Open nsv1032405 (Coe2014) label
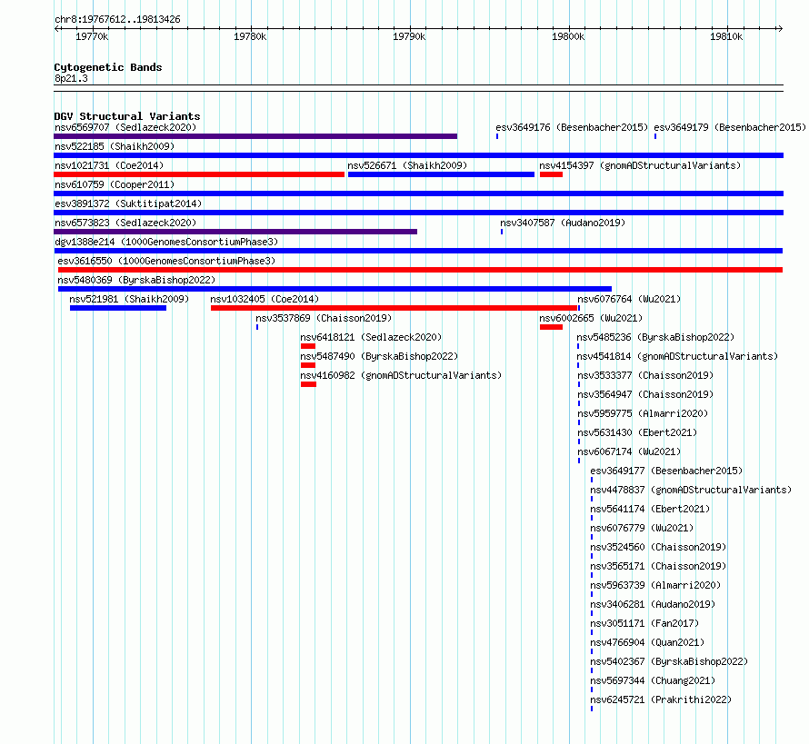 tap(265, 299)
